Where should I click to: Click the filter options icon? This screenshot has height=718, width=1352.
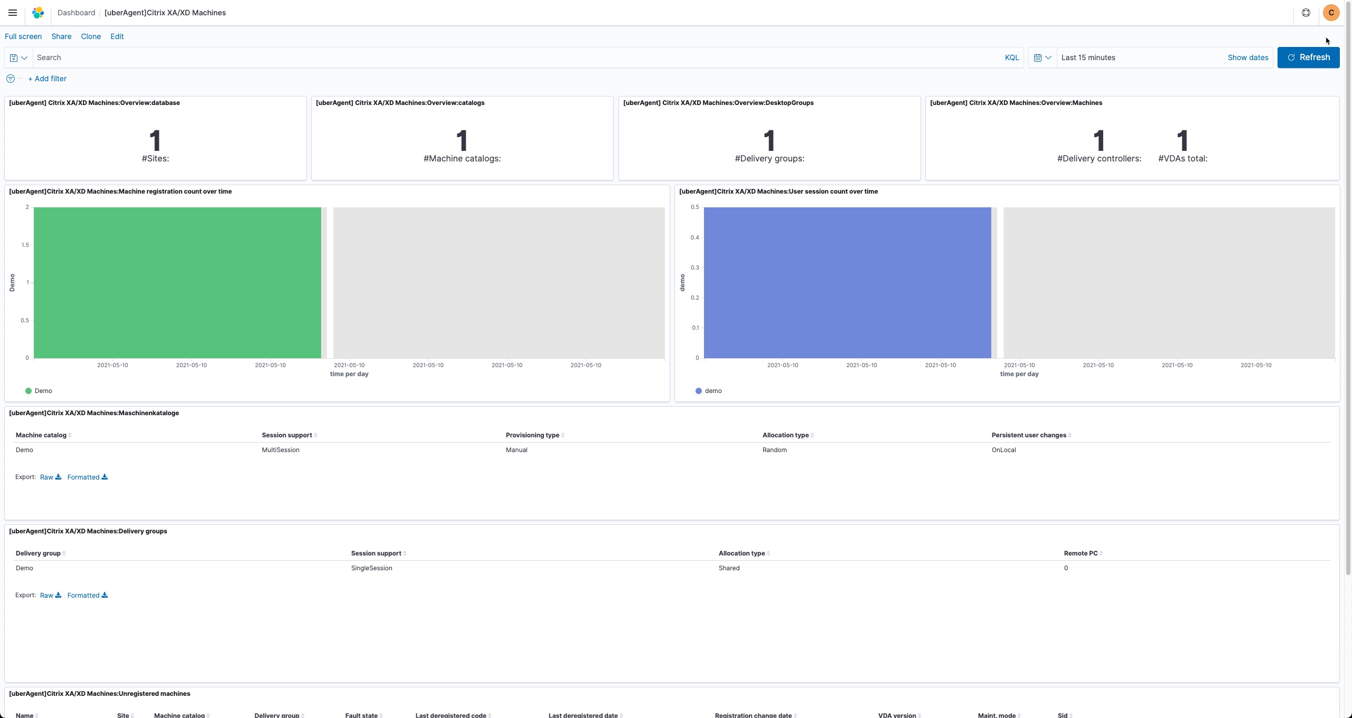[10, 79]
